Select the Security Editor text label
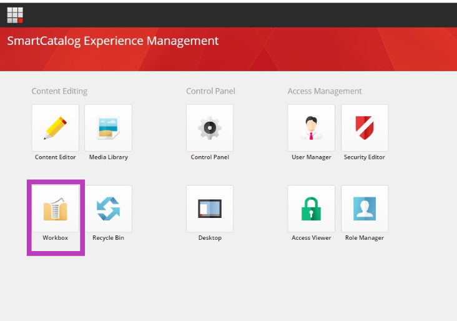Image resolution: width=457 pixels, height=321 pixels. click(x=365, y=157)
